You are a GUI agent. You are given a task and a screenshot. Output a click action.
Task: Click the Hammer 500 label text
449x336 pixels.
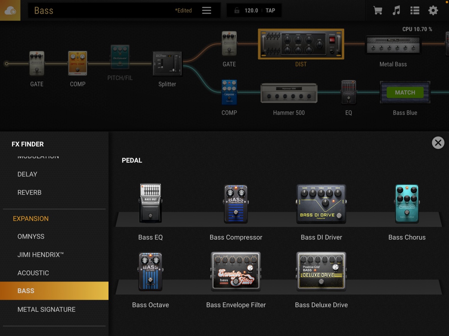coord(289,113)
